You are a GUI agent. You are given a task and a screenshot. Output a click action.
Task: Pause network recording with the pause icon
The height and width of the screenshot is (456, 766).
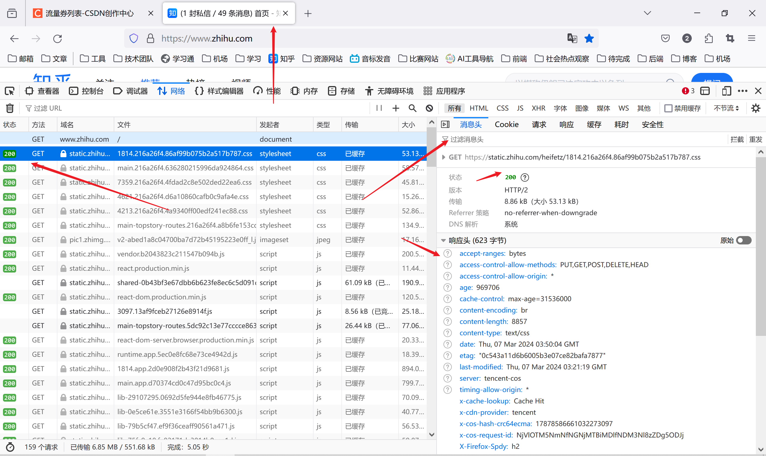tap(379, 108)
